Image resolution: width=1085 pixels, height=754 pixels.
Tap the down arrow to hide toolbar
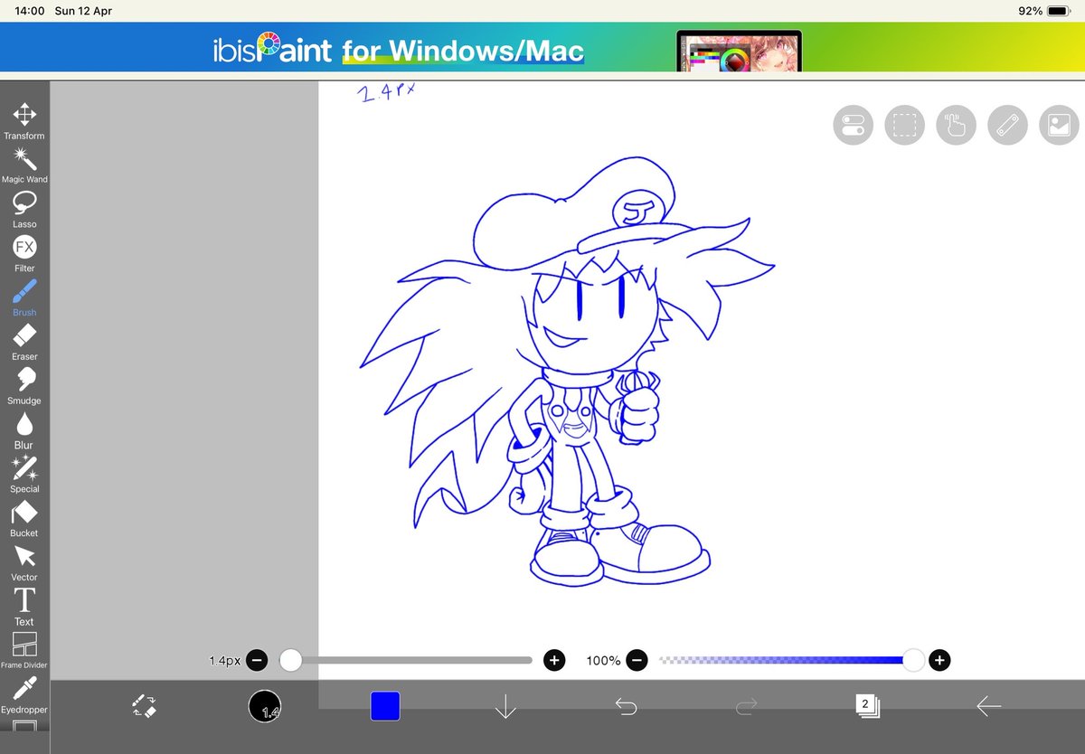[x=505, y=706]
